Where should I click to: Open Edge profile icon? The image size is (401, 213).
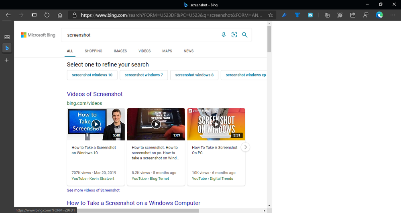click(379, 15)
